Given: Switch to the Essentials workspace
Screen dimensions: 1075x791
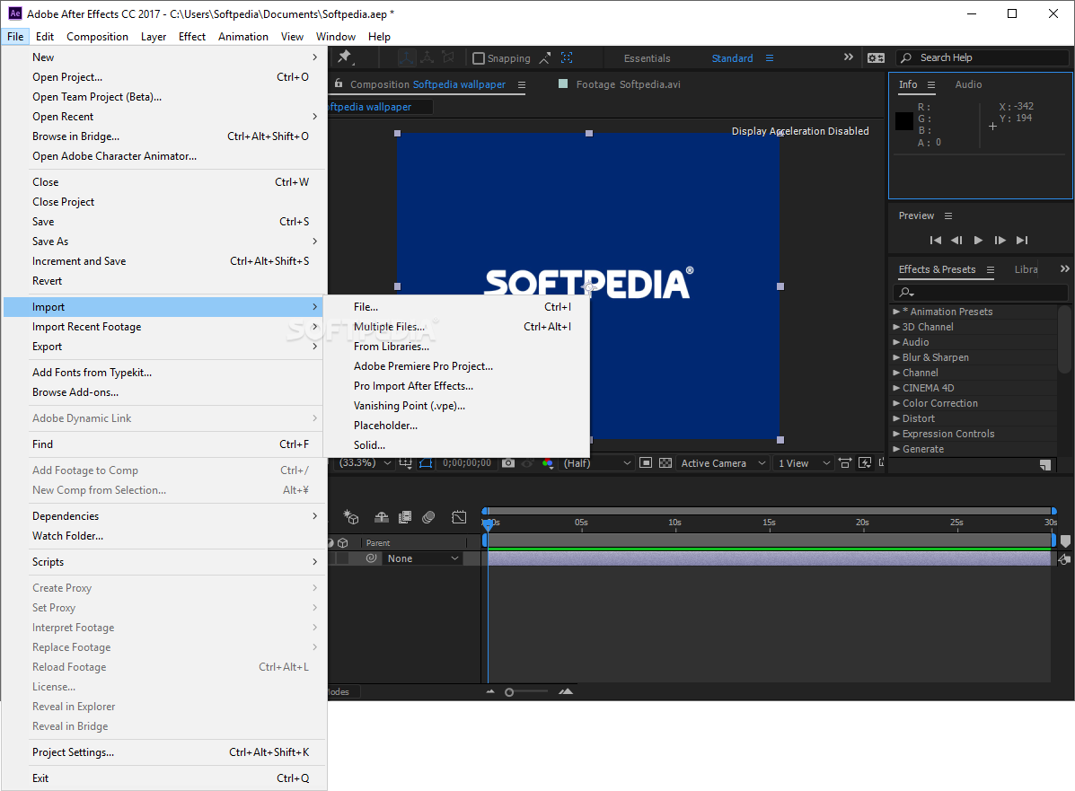Looking at the screenshot, I should click(x=647, y=58).
